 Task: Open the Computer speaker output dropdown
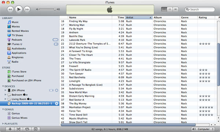(x=203, y=129)
